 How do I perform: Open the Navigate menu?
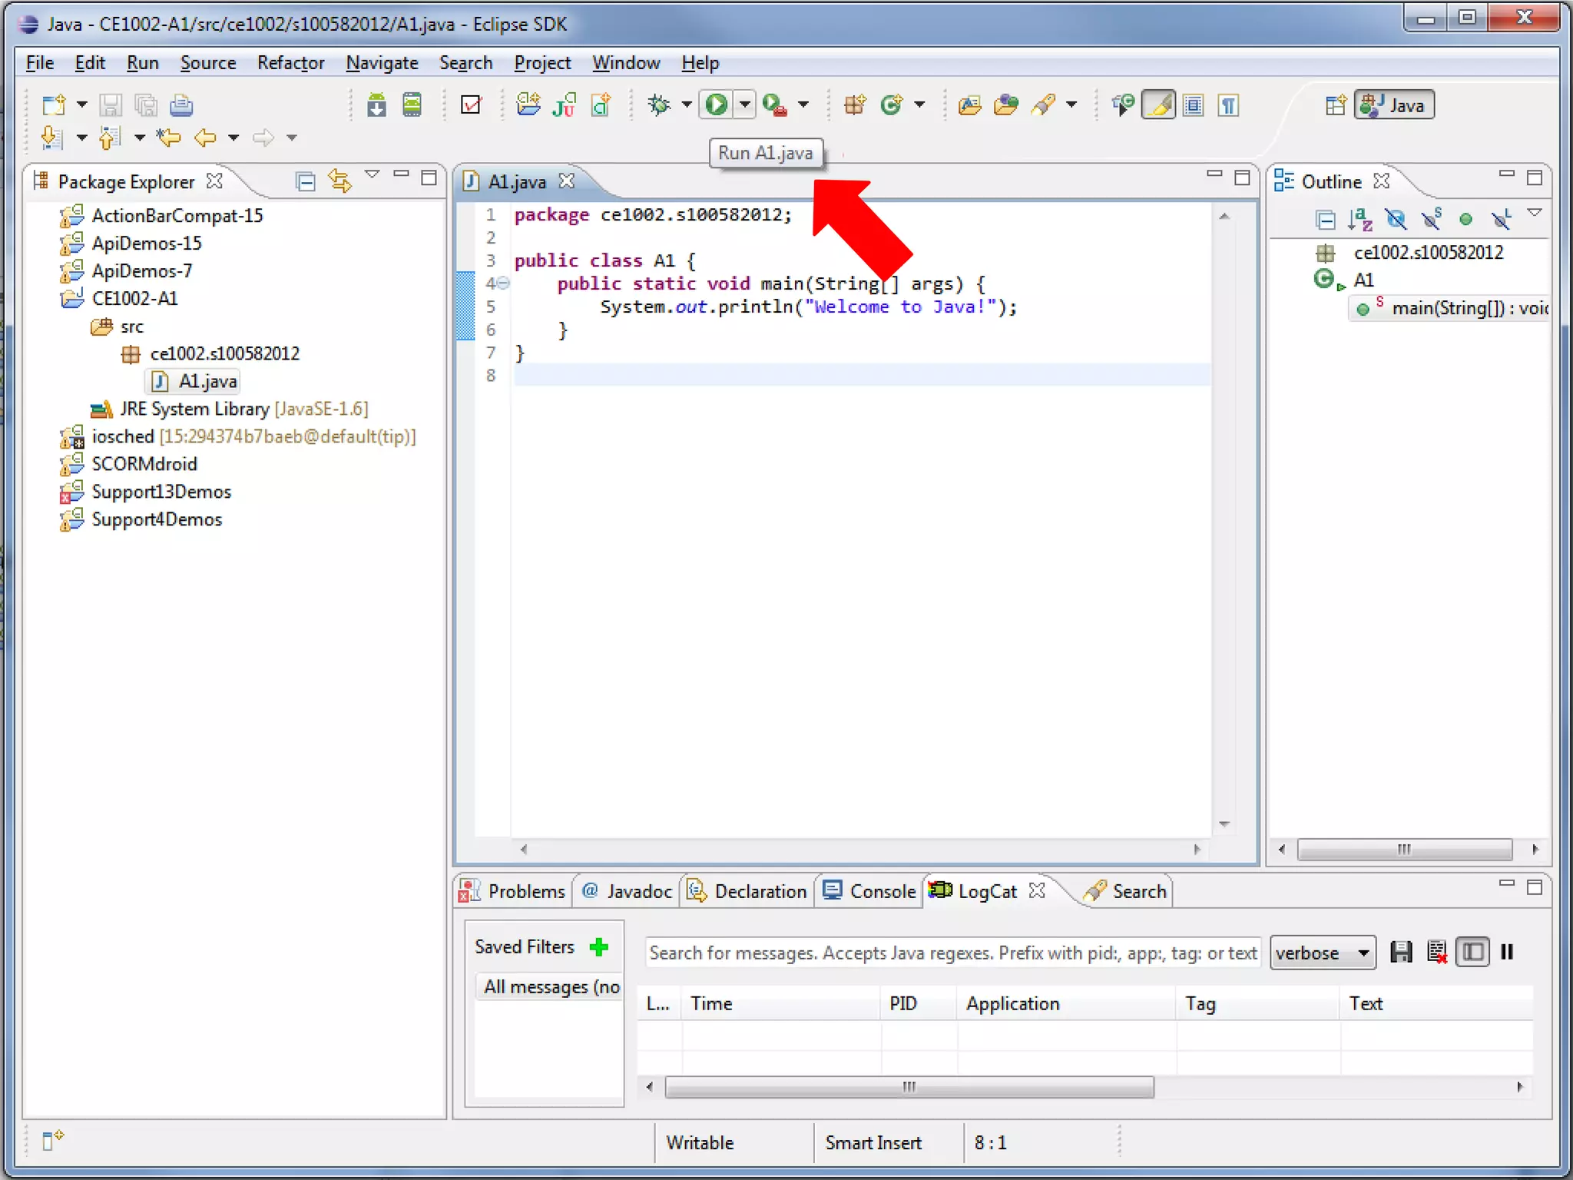coord(382,63)
